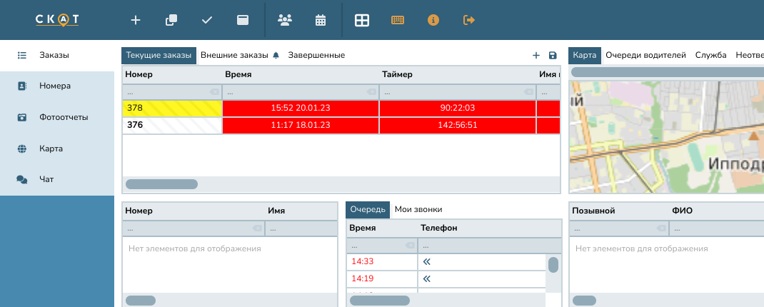Open the calendar icon in toolbar
This screenshot has width=764, height=307.
[x=321, y=20]
